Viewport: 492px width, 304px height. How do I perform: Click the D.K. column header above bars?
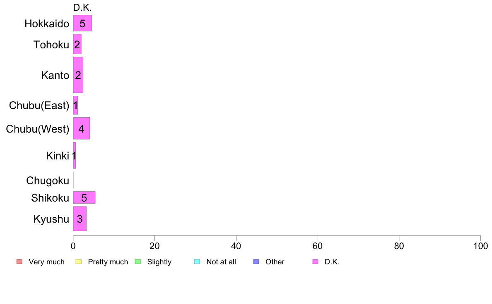(x=82, y=7)
